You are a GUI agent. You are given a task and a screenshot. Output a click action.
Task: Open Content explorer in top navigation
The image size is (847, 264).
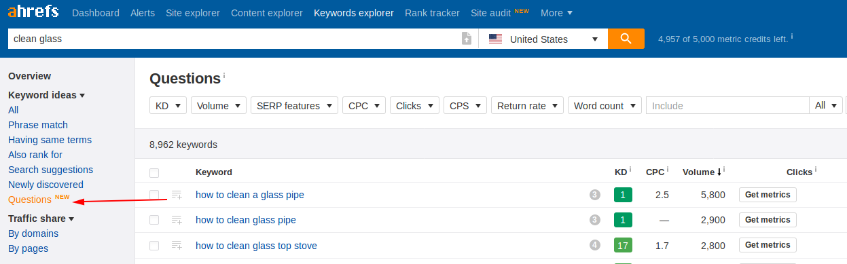click(267, 13)
